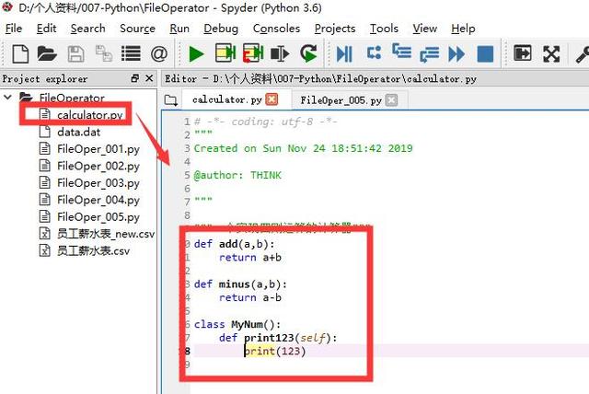
Task: Click the 'return a-b' code line
Action: pyautogui.click(x=250, y=298)
